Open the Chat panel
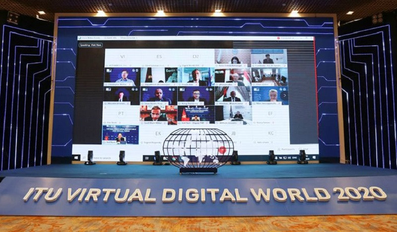The image size is (397, 232). tap(304, 149)
